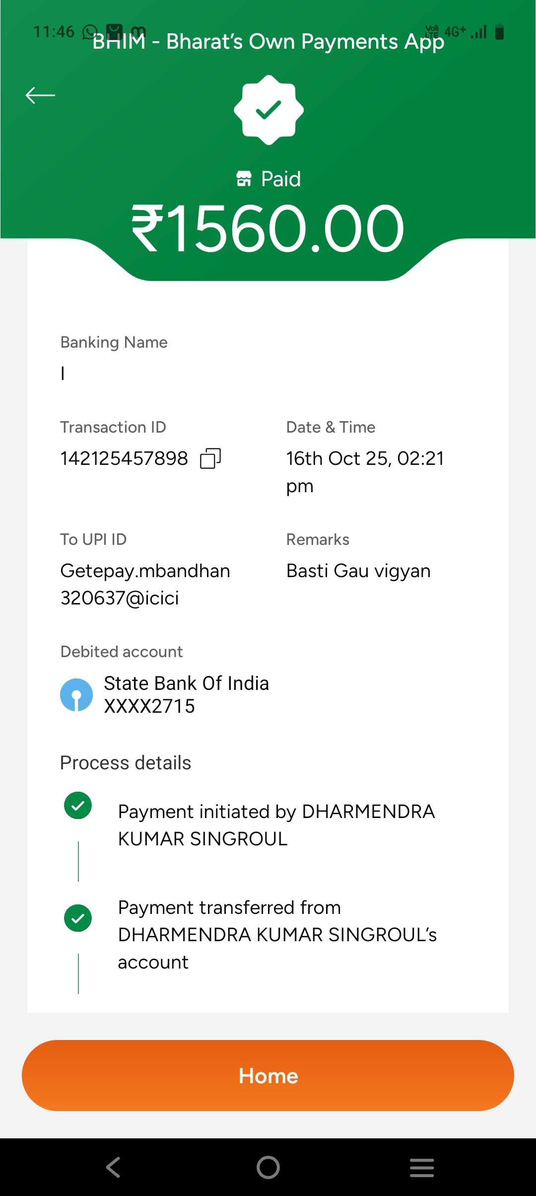536x1196 pixels.
Task: Tap the State Bank Of India logo
Action: [76, 695]
